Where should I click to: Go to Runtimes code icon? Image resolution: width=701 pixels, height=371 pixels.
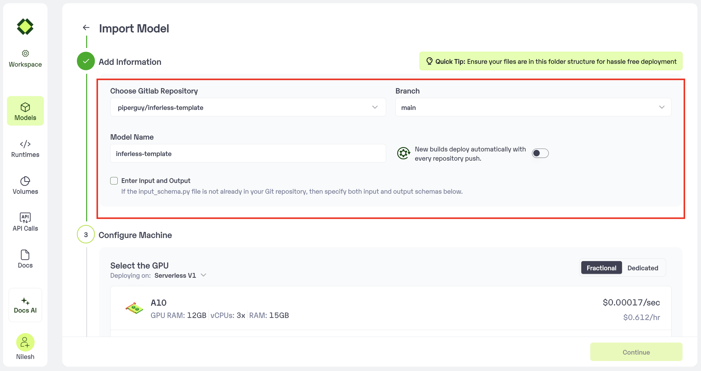(x=25, y=144)
